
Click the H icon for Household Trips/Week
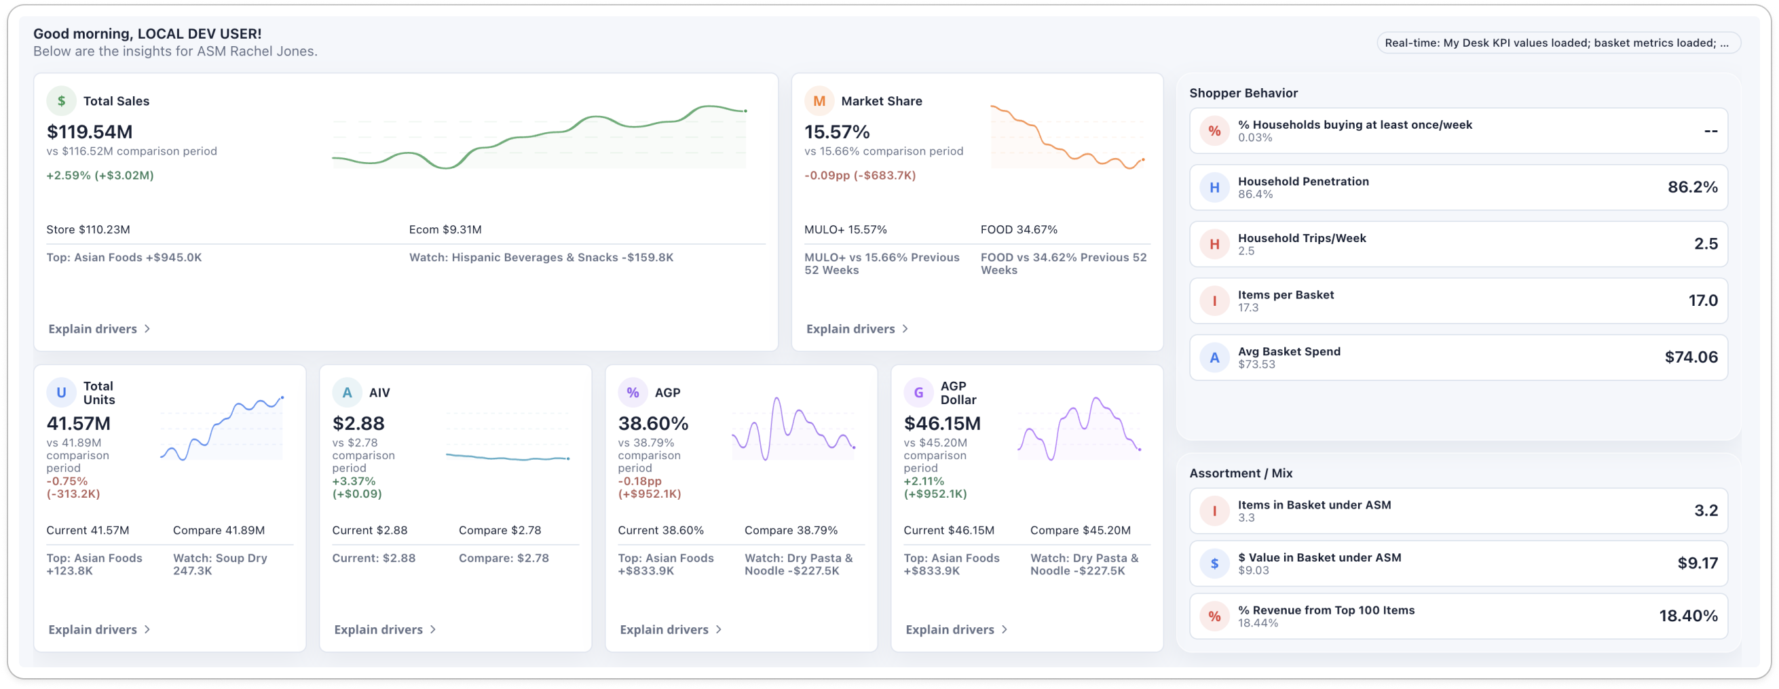[1214, 244]
